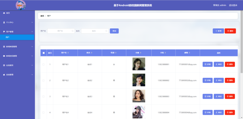The image size is (243, 119).
Task: Click the flag icon beside 用户管理
Action: (x=4, y=32)
